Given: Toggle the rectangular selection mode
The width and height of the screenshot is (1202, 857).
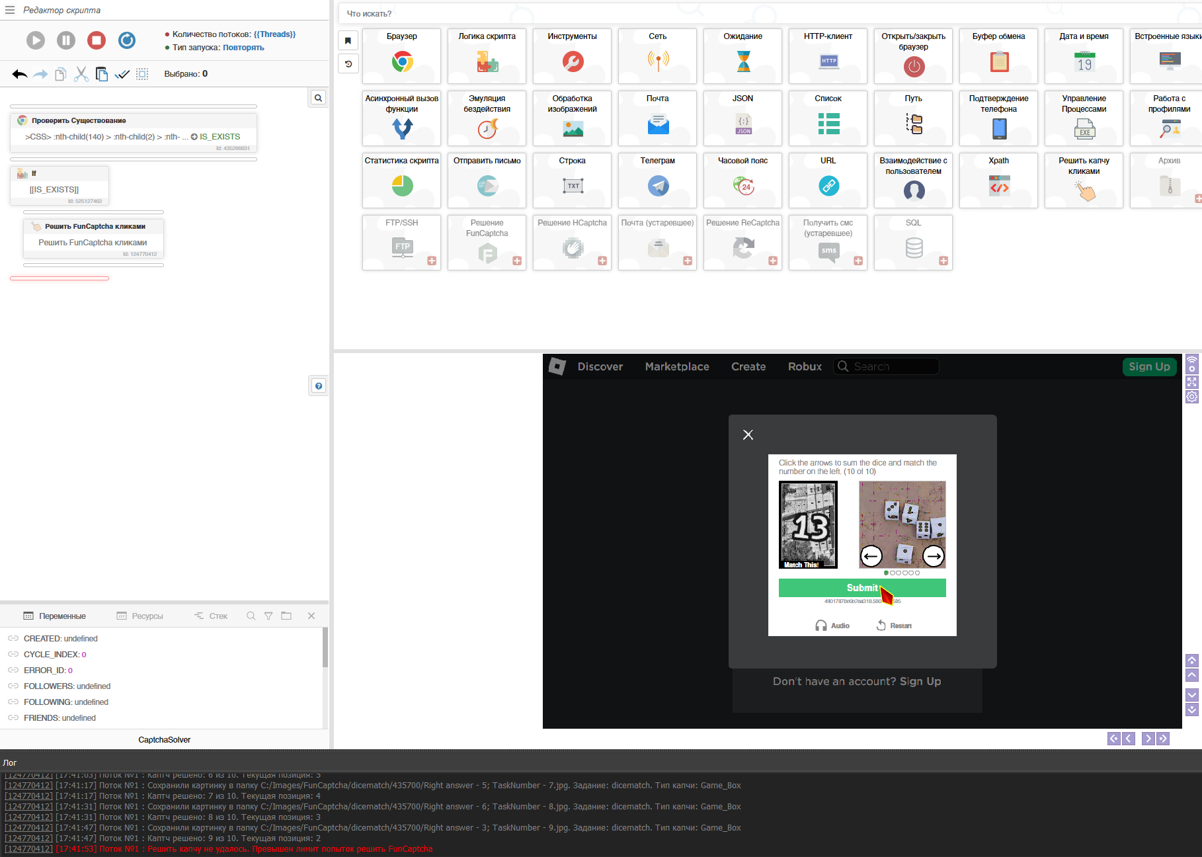Looking at the screenshot, I should [142, 73].
